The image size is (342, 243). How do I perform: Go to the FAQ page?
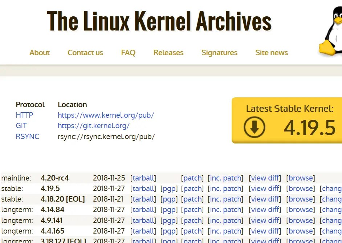[x=128, y=53]
